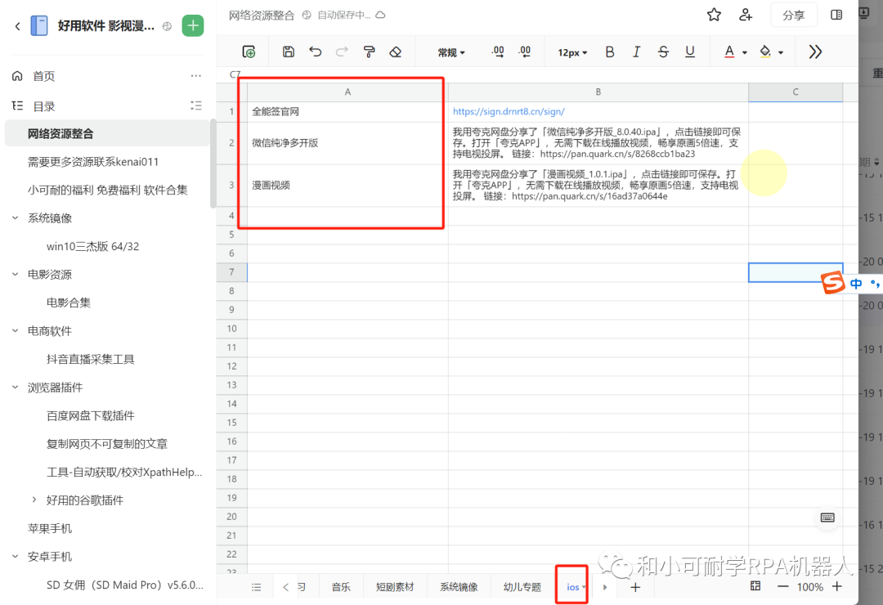This screenshot has width=883, height=605.
Task: Collapse the 安卓手机 tree node
Action: pos(16,556)
